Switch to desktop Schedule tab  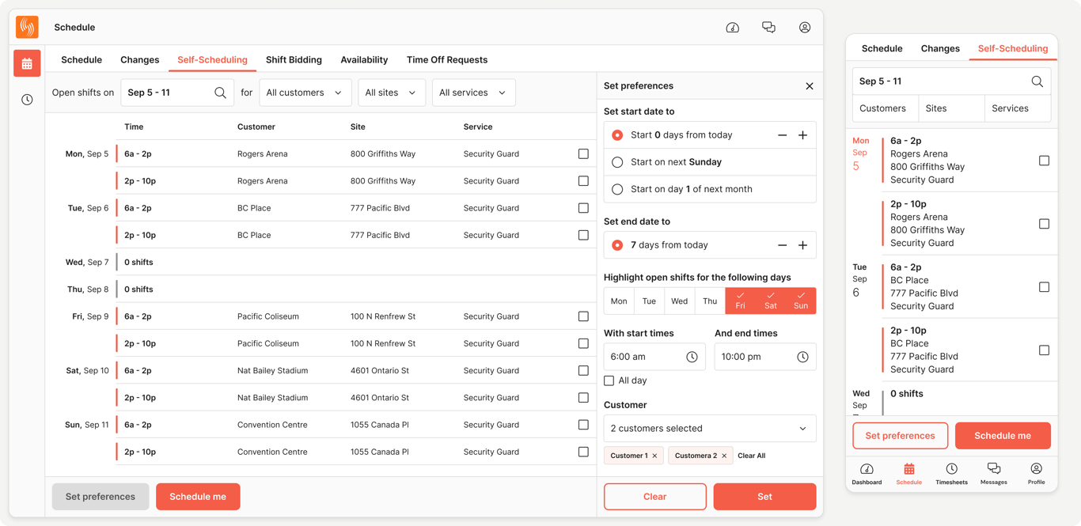82,60
